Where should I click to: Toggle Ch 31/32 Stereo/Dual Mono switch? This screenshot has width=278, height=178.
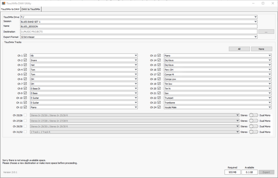click(253, 132)
